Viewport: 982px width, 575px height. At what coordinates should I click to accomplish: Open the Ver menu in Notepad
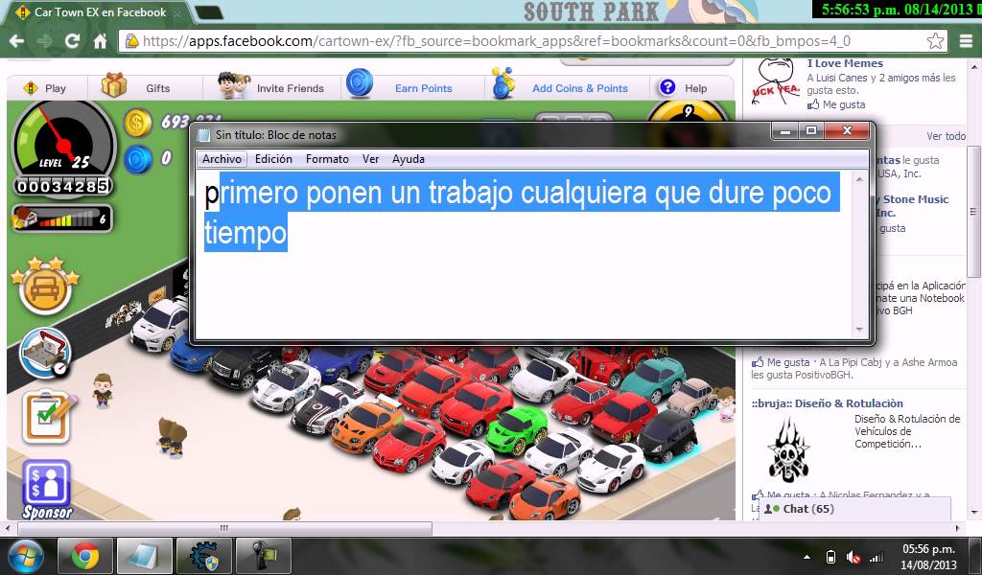click(371, 159)
